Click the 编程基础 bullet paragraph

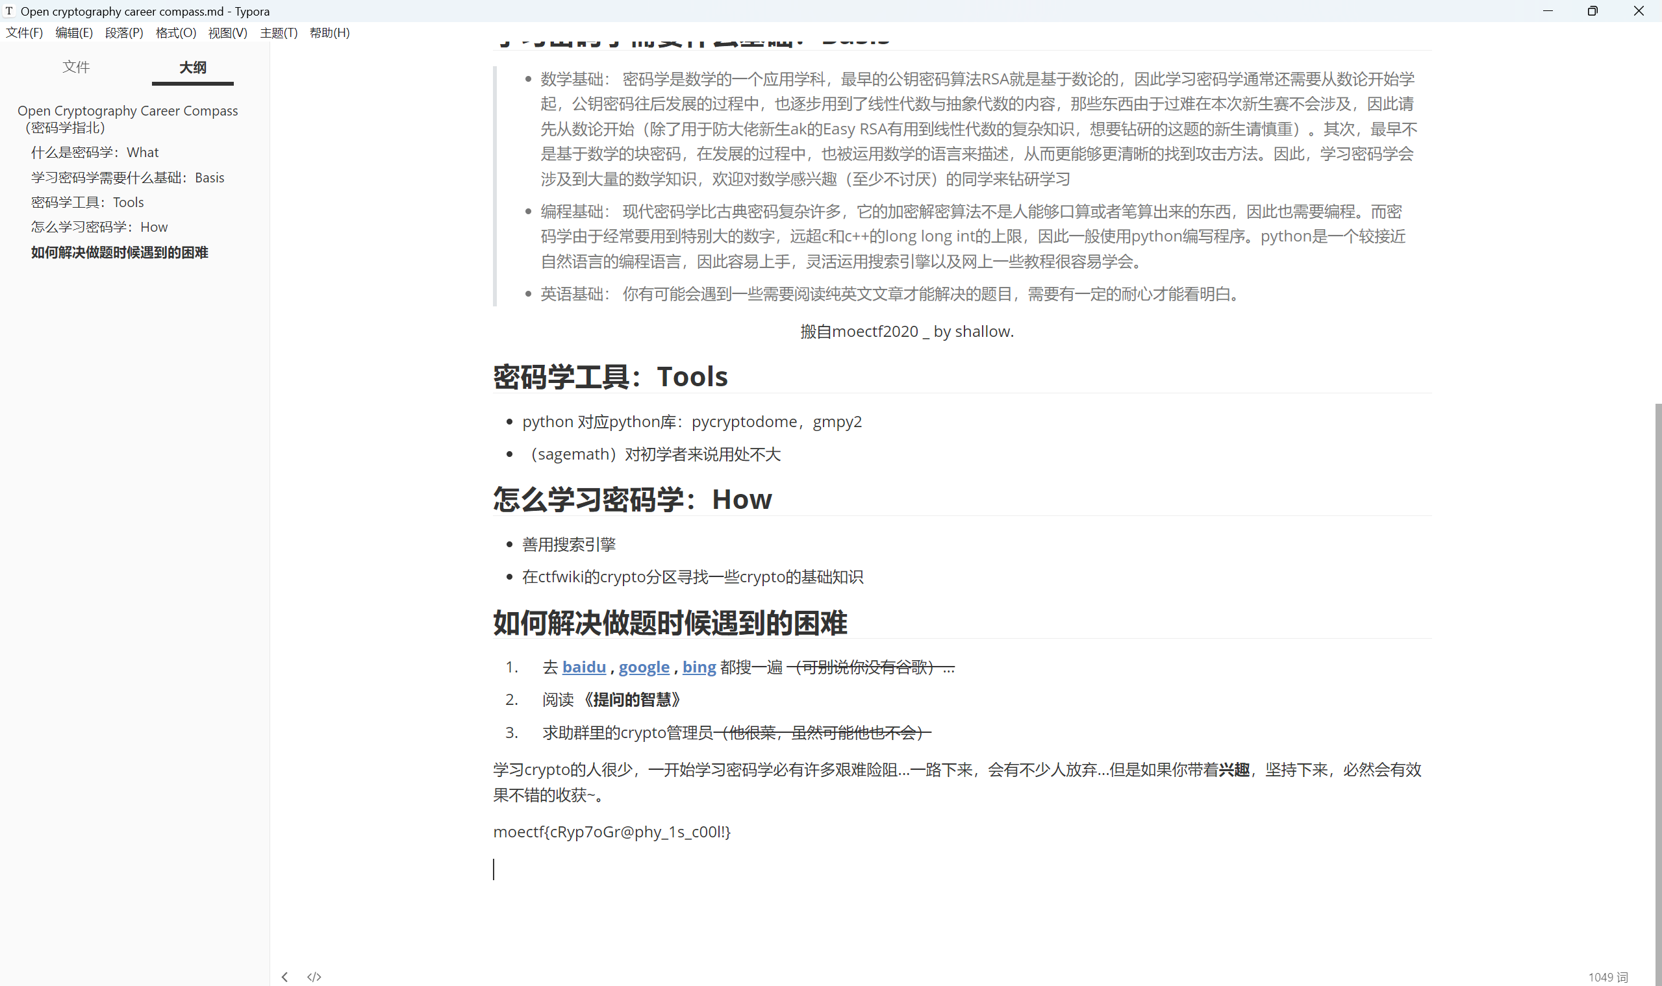coord(973,236)
